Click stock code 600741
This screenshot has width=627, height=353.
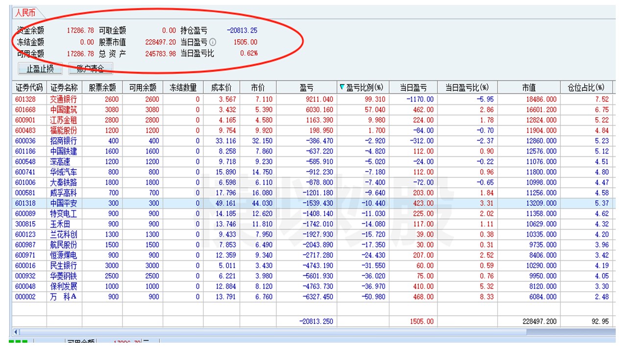point(25,172)
